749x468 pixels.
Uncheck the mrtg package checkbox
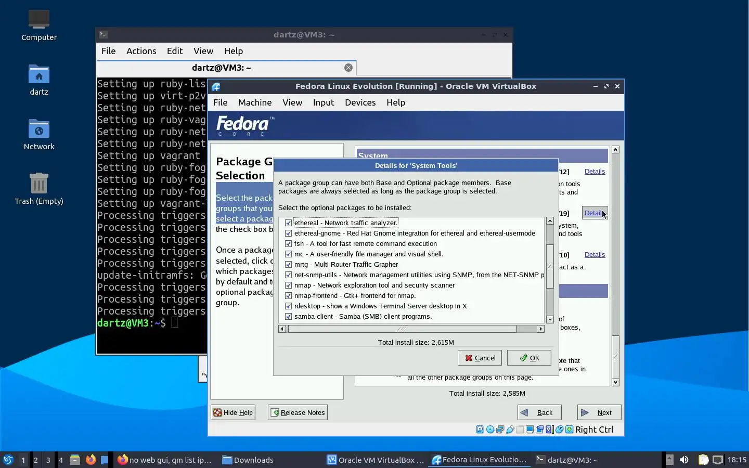pyautogui.click(x=289, y=264)
